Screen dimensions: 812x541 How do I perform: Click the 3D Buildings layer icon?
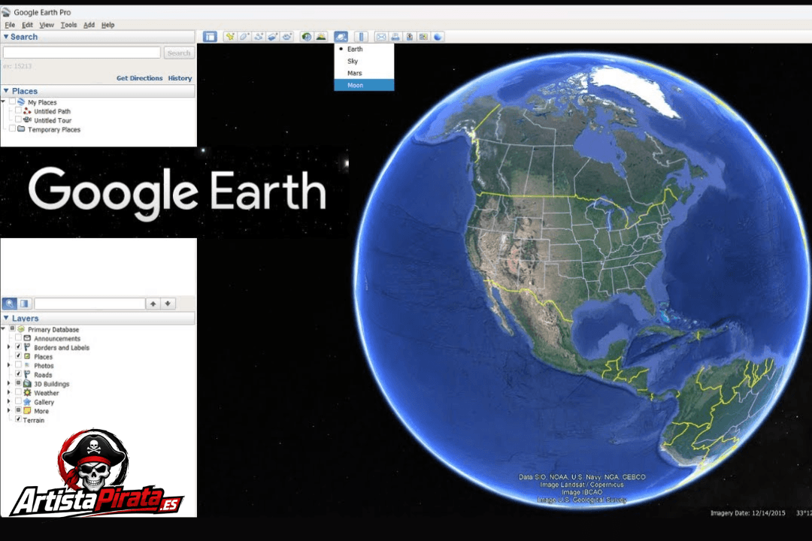coord(28,384)
